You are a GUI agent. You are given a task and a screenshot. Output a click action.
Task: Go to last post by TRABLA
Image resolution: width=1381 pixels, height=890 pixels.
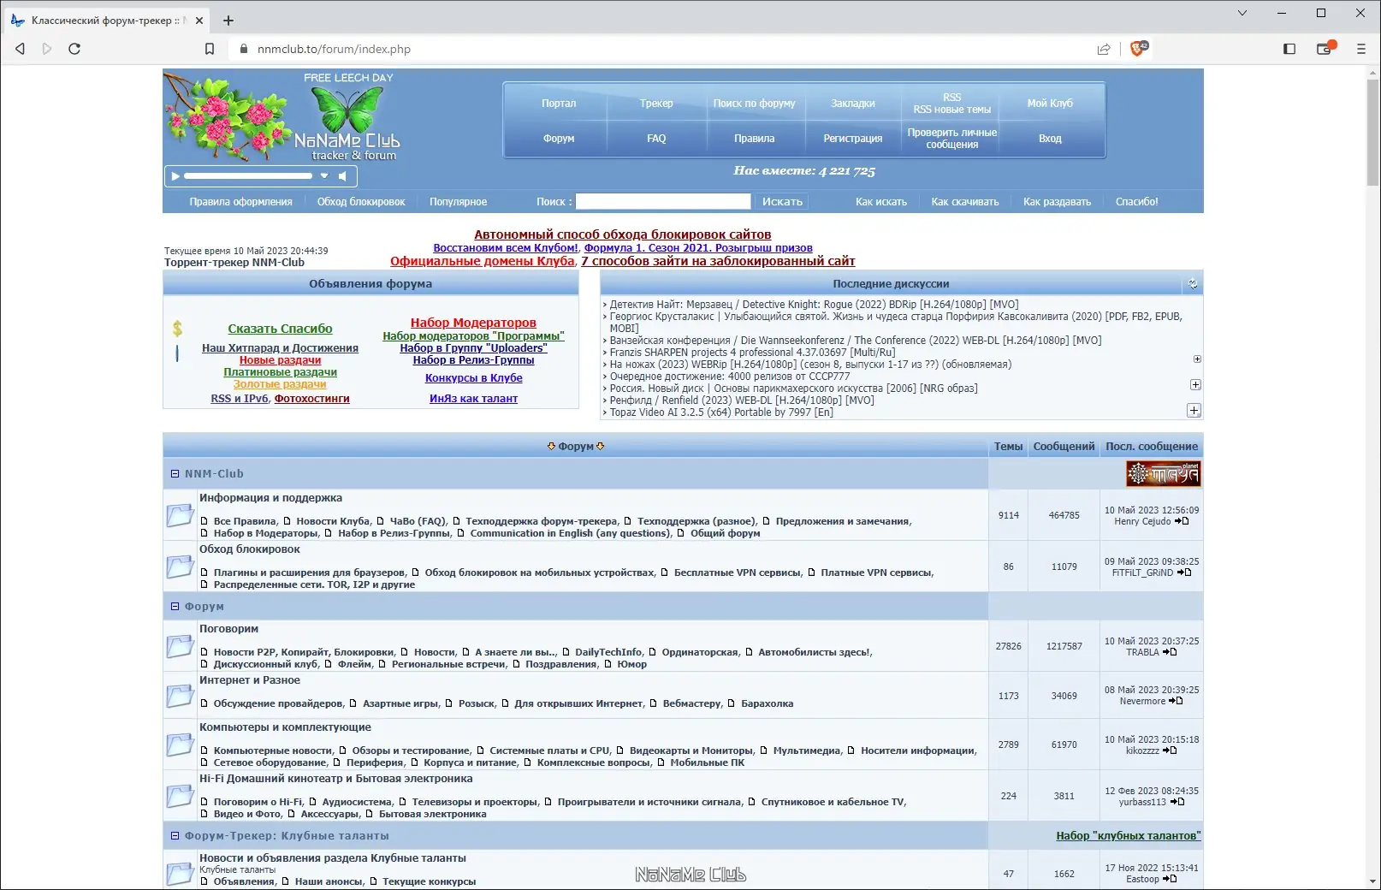coord(1170,652)
